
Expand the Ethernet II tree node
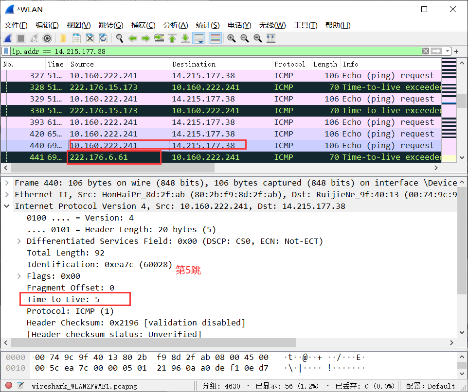point(7,194)
